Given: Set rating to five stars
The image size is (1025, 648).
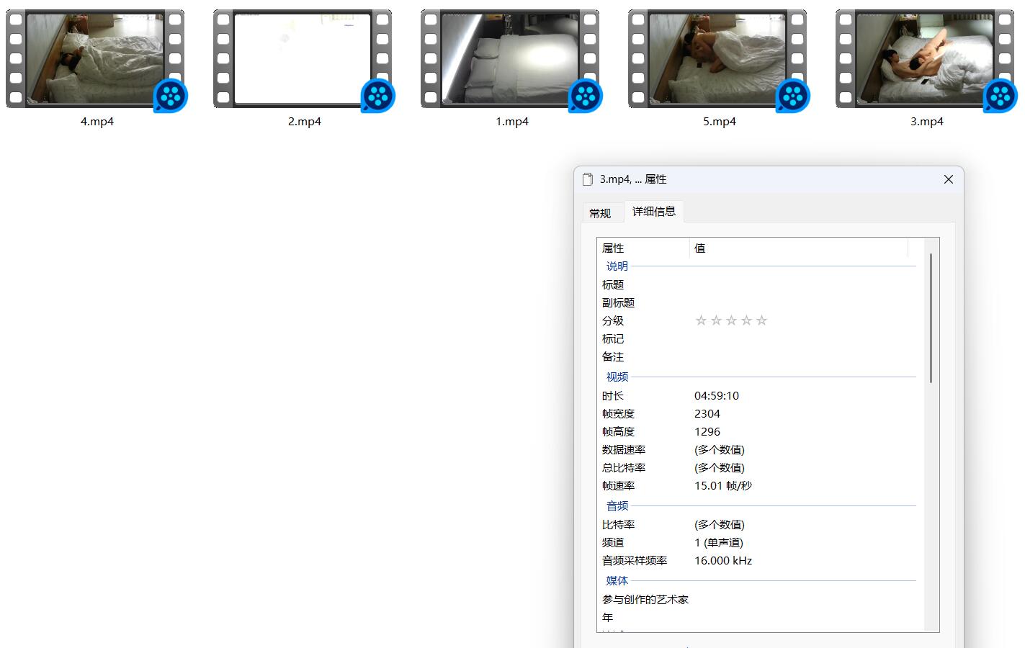Looking at the screenshot, I should pos(761,320).
